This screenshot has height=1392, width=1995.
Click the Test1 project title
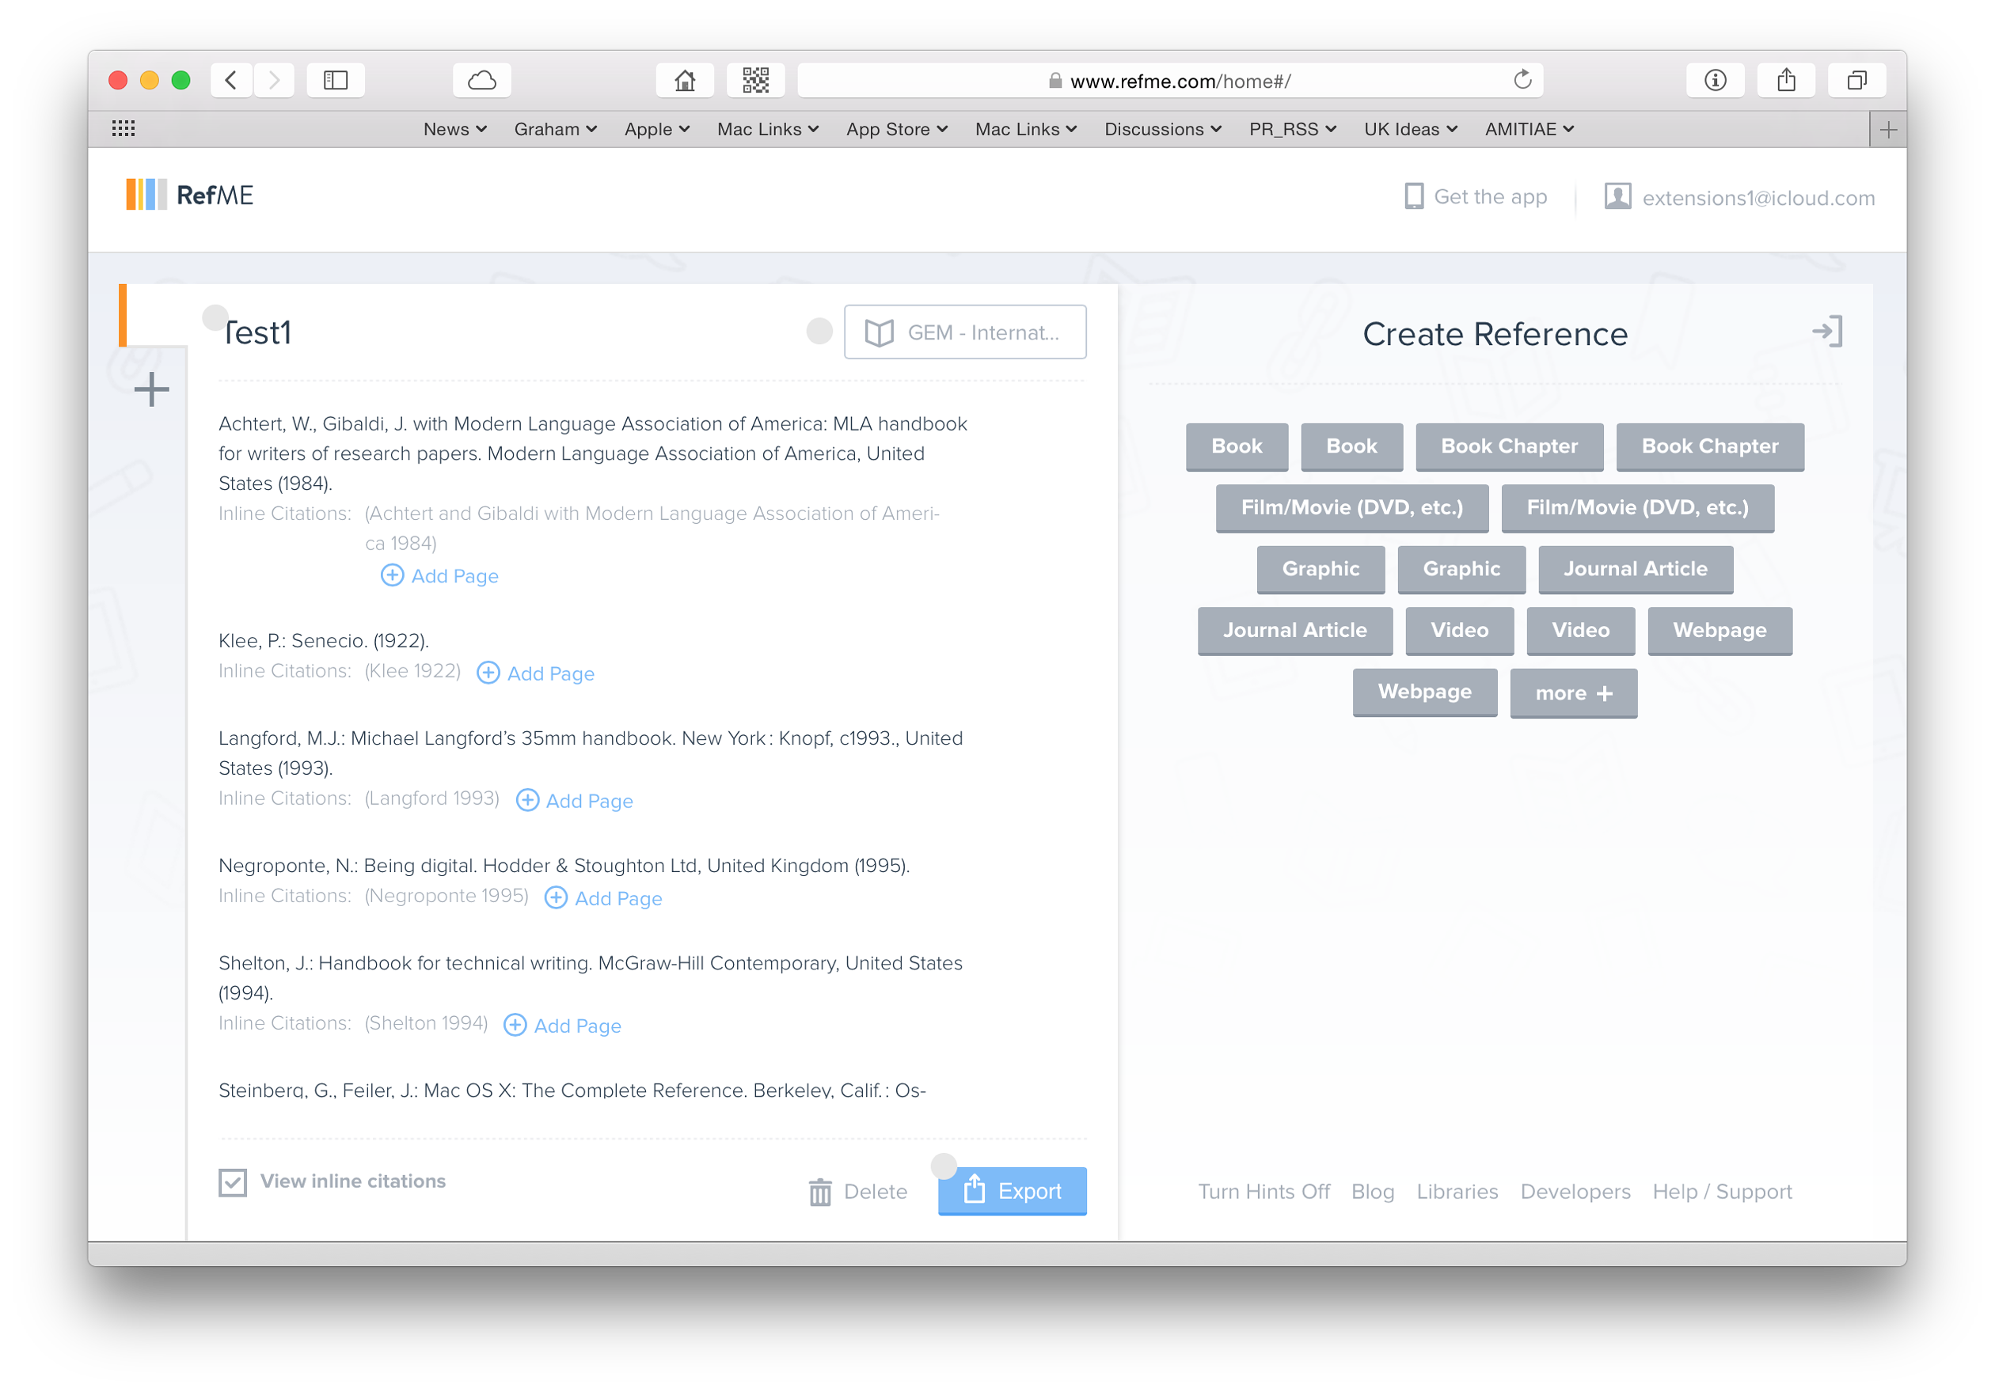257,332
